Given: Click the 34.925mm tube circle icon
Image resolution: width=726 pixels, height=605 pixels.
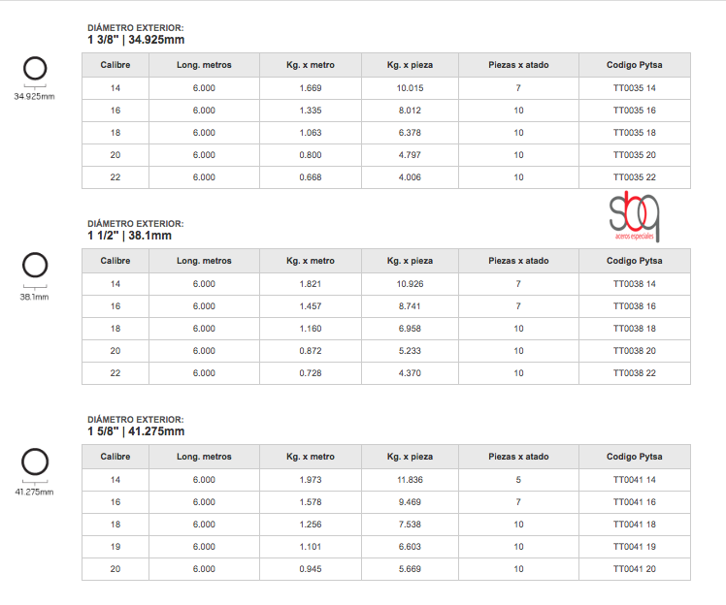Looking at the screenshot, I should click(34, 69).
